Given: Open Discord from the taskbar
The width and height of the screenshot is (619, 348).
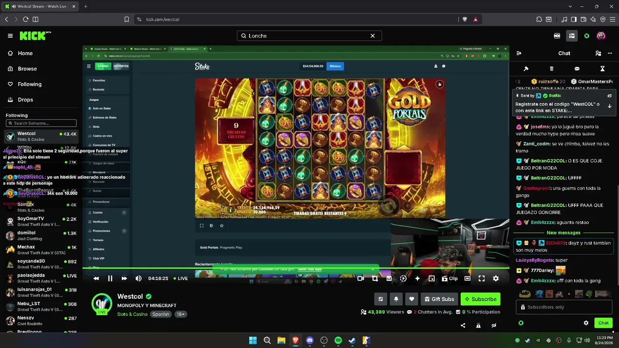Looking at the screenshot, I should pyautogui.click(x=310, y=340).
